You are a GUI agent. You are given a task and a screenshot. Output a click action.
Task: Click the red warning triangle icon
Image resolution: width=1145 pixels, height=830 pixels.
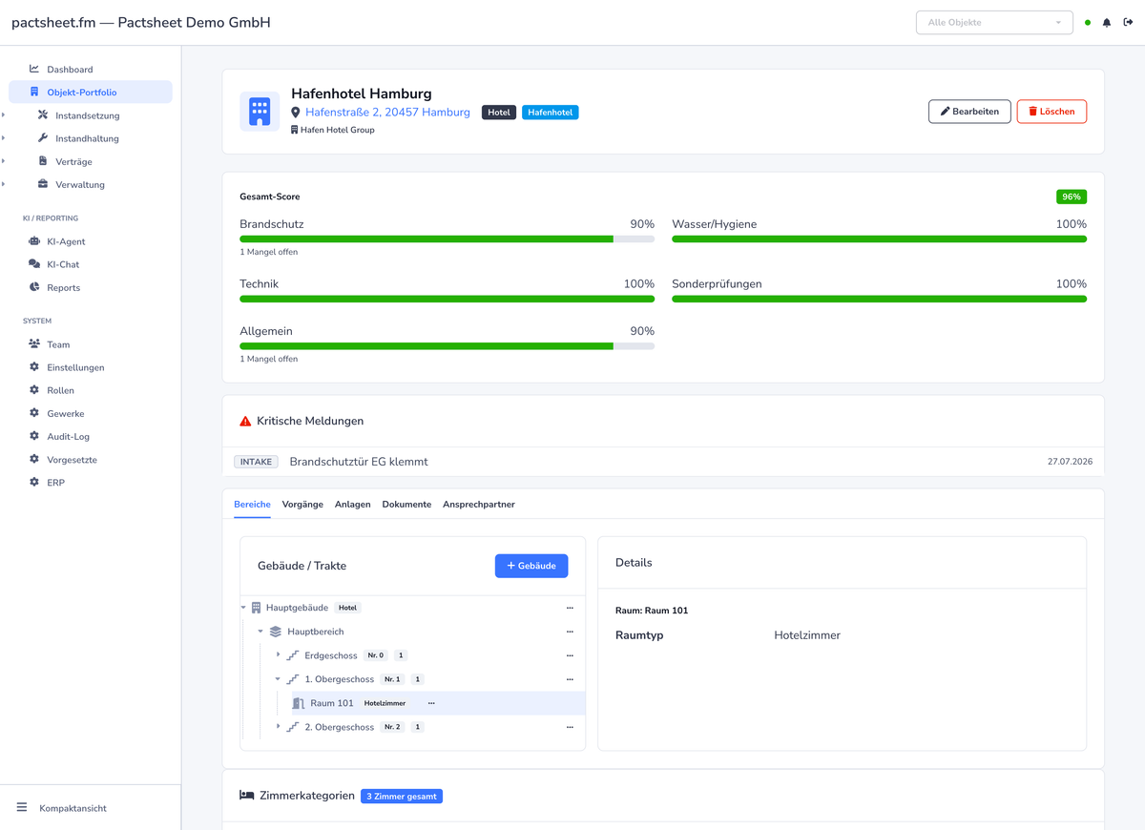[245, 421]
